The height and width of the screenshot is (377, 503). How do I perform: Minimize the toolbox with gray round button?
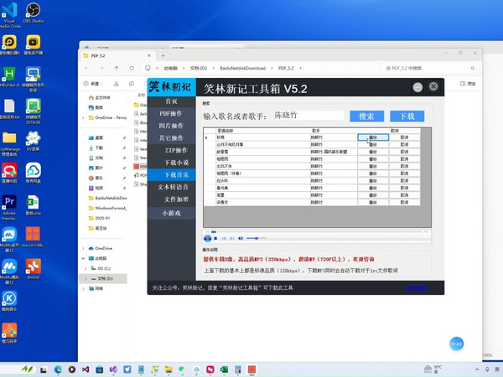(x=417, y=87)
